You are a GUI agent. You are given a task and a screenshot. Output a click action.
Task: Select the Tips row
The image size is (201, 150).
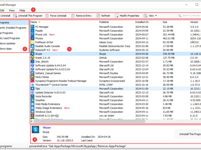tap(116, 88)
